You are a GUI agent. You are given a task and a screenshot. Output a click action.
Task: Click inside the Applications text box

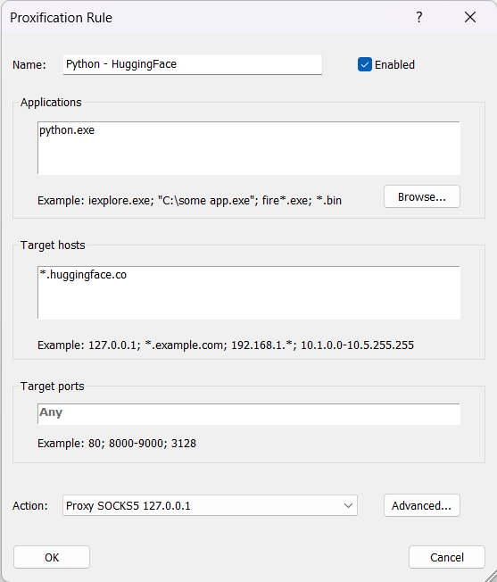coord(249,147)
